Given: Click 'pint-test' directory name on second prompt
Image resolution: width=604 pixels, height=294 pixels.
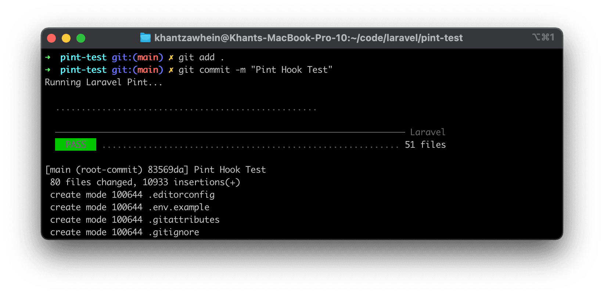Looking at the screenshot, I should (x=83, y=70).
